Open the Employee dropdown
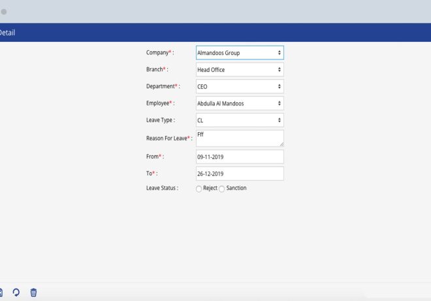This screenshot has width=431, height=301. [240, 103]
